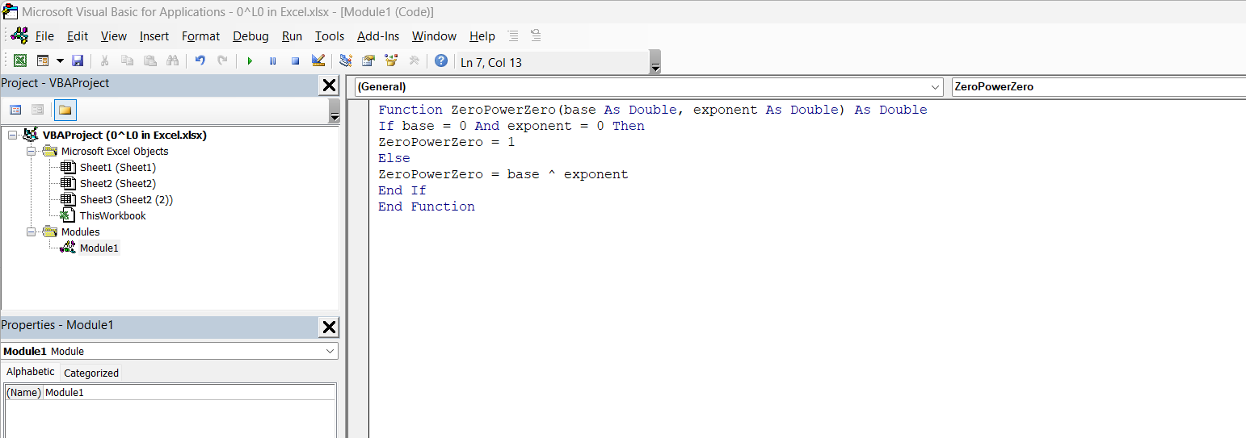Viewport: 1246px width, 438px height.
Task: Click the Indent icon next to Help menu
Action: (x=513, y=35)
